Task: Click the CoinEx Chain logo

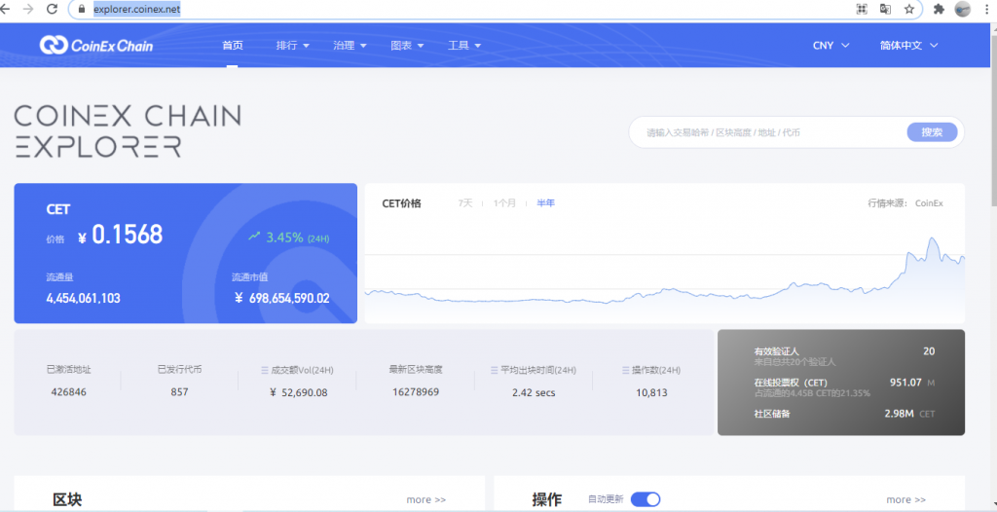Action: coord(96,45)
